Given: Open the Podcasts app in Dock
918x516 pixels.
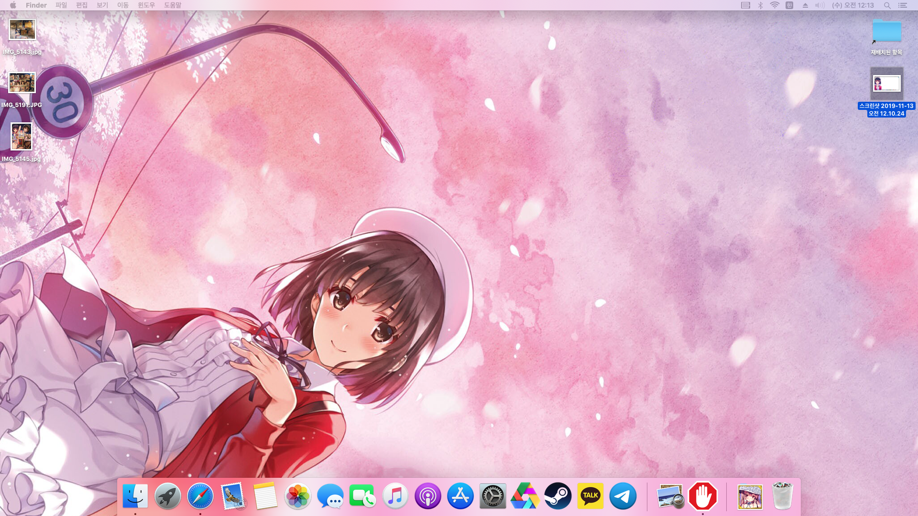Looking at the screenshot, I should [428, 496].
